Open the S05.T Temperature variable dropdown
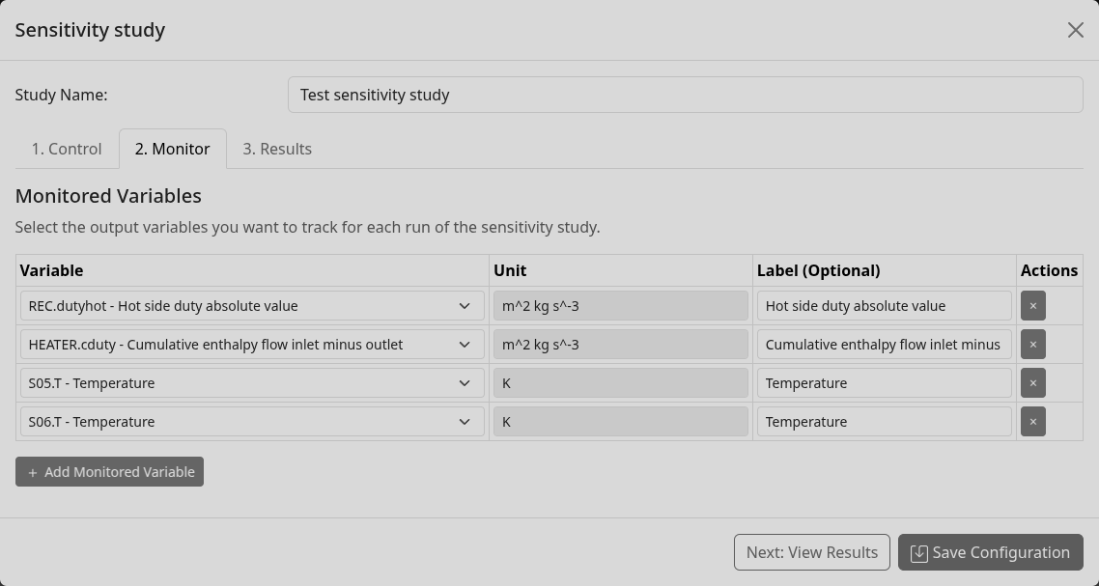This screenshot has height=586, width=1099. 251,383
